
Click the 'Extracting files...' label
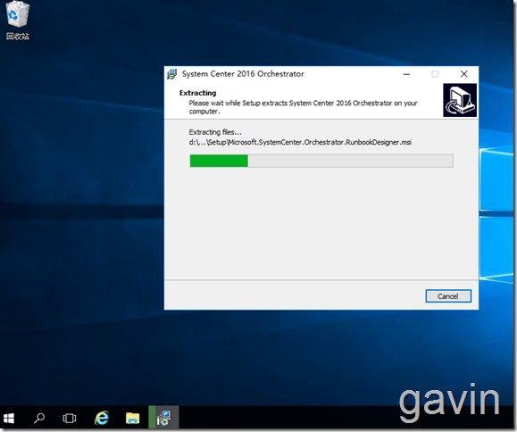coord(215,132)
